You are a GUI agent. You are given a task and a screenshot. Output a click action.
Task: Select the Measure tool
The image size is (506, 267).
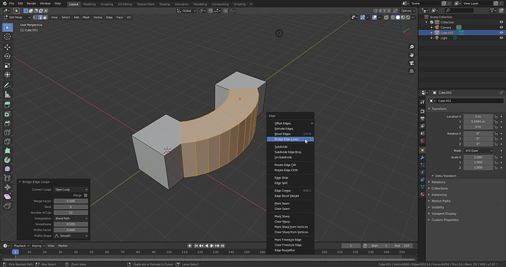(7, 94)
